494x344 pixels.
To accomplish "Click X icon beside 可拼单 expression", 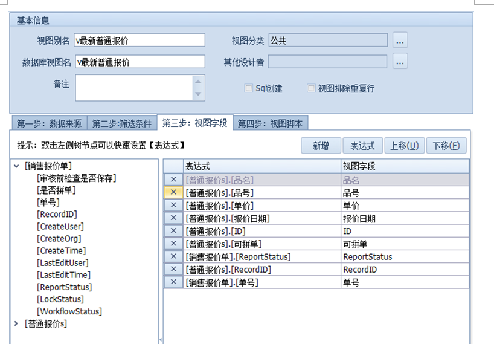I will point(173,244).
